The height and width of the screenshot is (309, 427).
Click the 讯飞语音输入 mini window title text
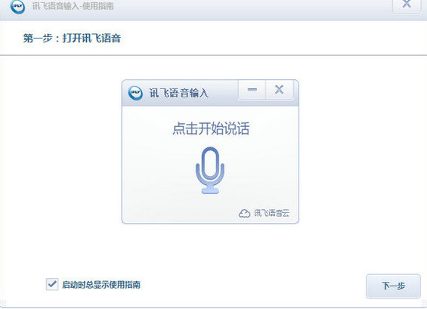(179, 93)
